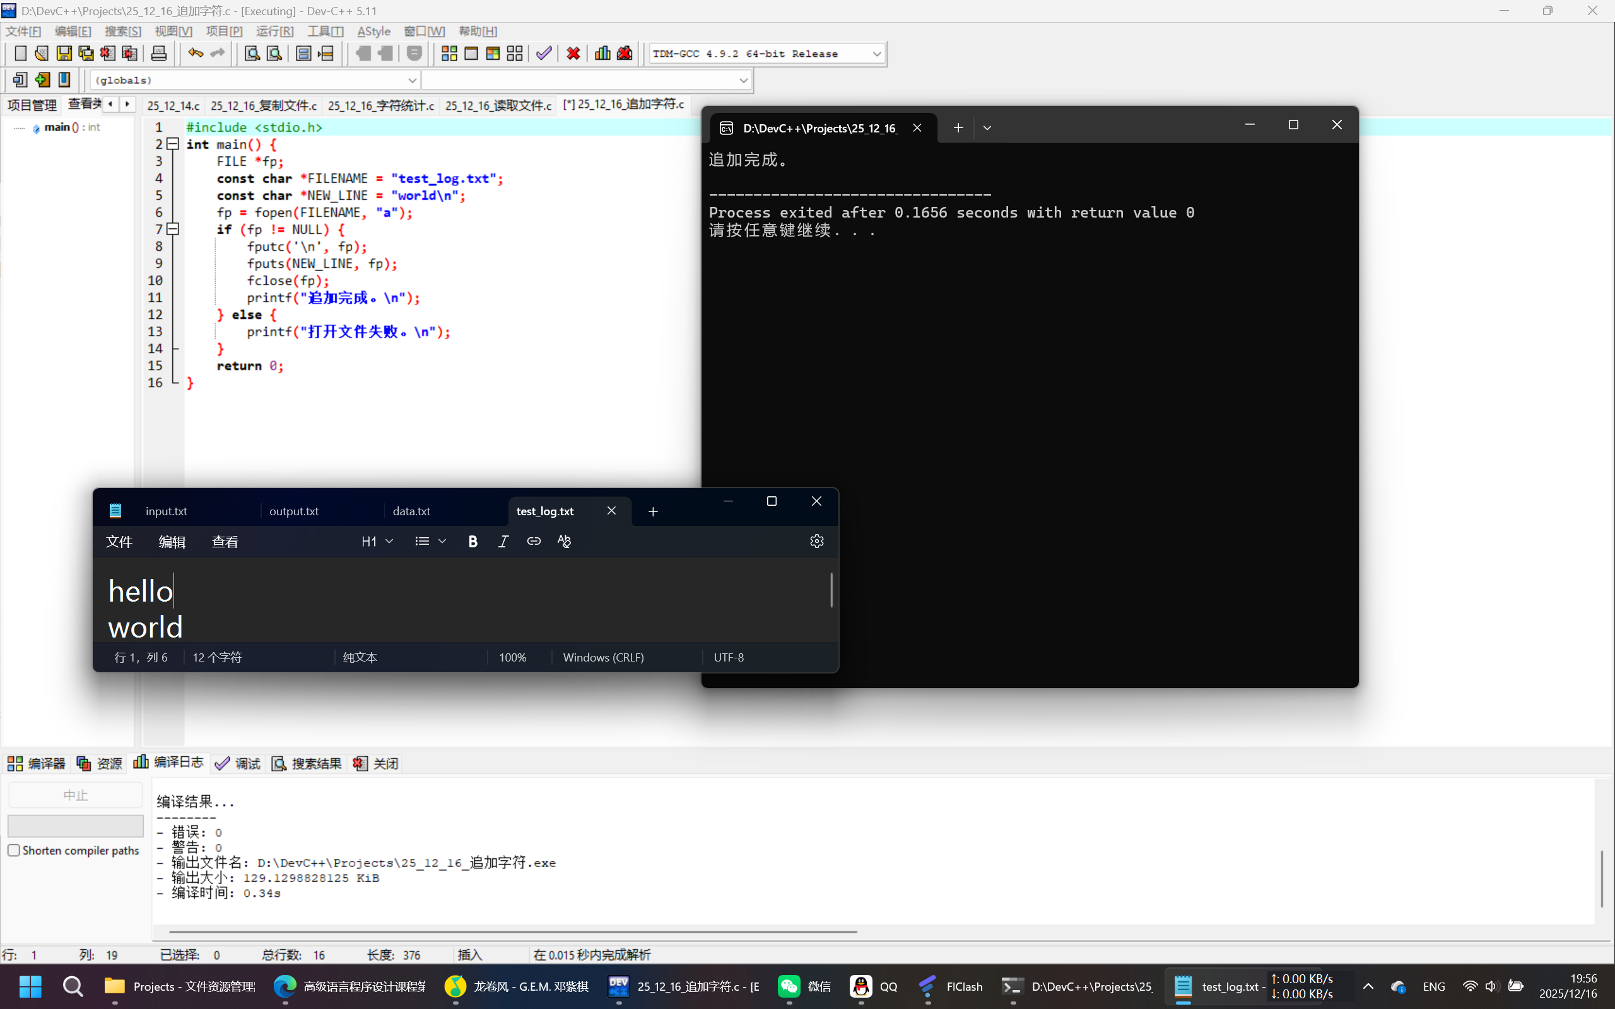Open the TDM-GCC compiler selection dropdown
Image resolution: width=1615 pixels, height=1009 pixels.
pos(876,54)
